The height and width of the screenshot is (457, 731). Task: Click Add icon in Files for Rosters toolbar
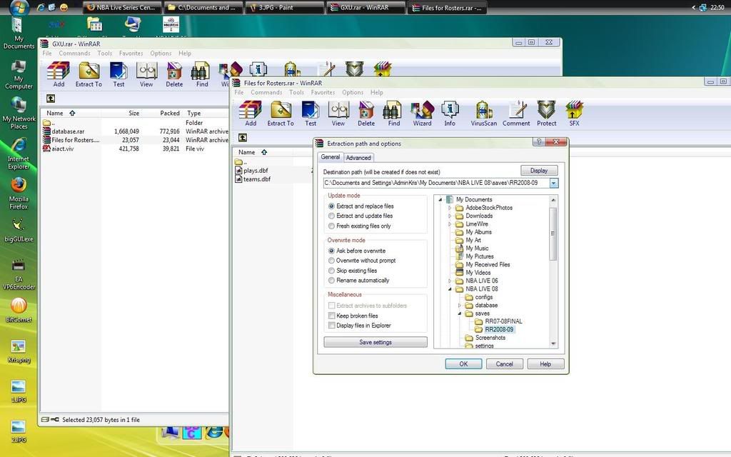[251, 114]
